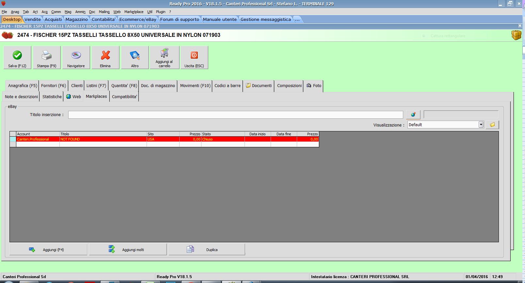Open the Mag menu

pyautogui.click(x=68, y=12)
